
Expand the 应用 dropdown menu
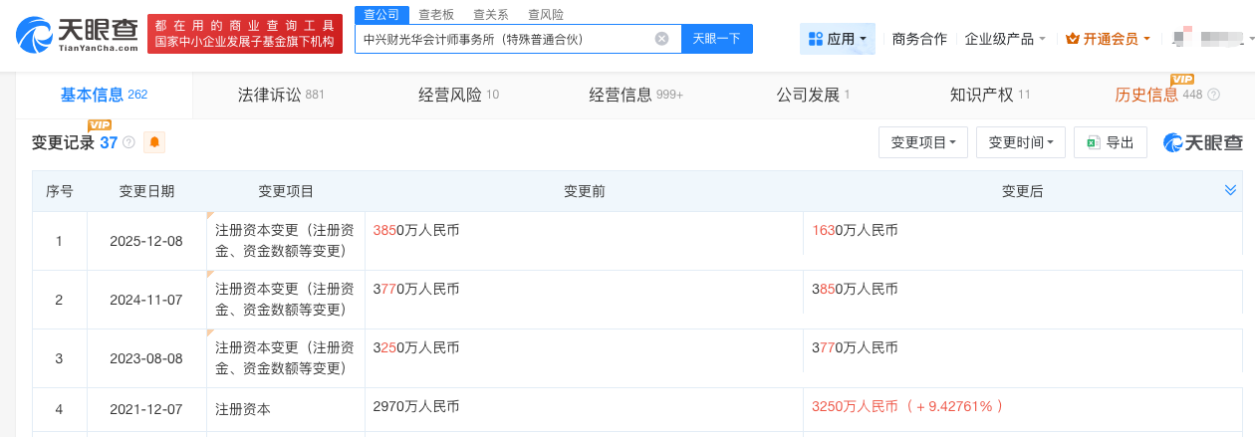tap(838, 39)
